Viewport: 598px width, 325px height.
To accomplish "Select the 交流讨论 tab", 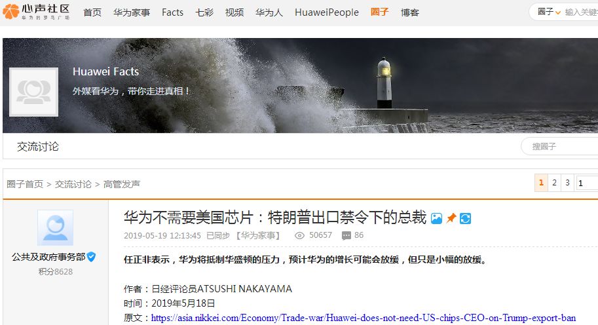I will (38, 147).
